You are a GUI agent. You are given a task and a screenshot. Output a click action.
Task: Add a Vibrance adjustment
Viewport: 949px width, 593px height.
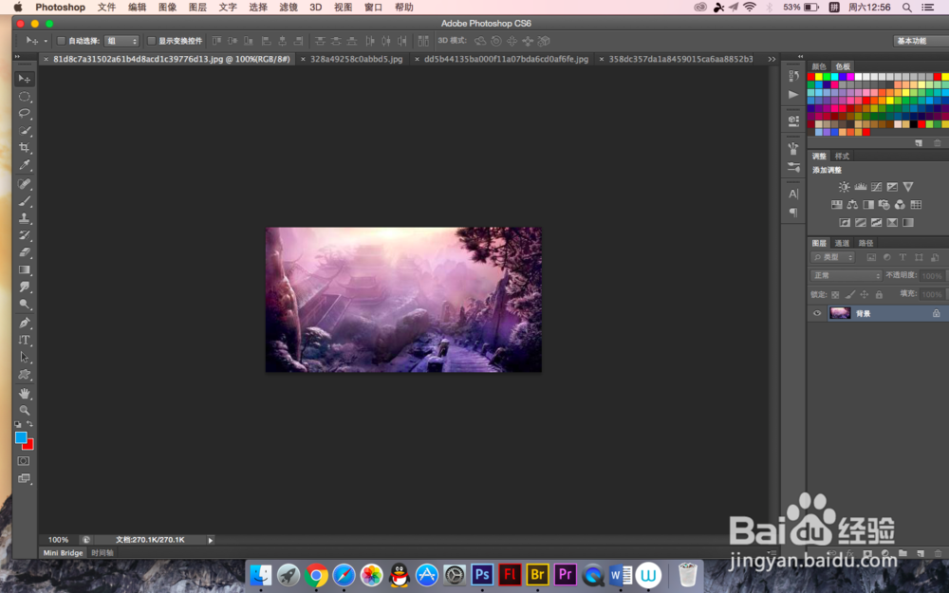click(908, 187)
